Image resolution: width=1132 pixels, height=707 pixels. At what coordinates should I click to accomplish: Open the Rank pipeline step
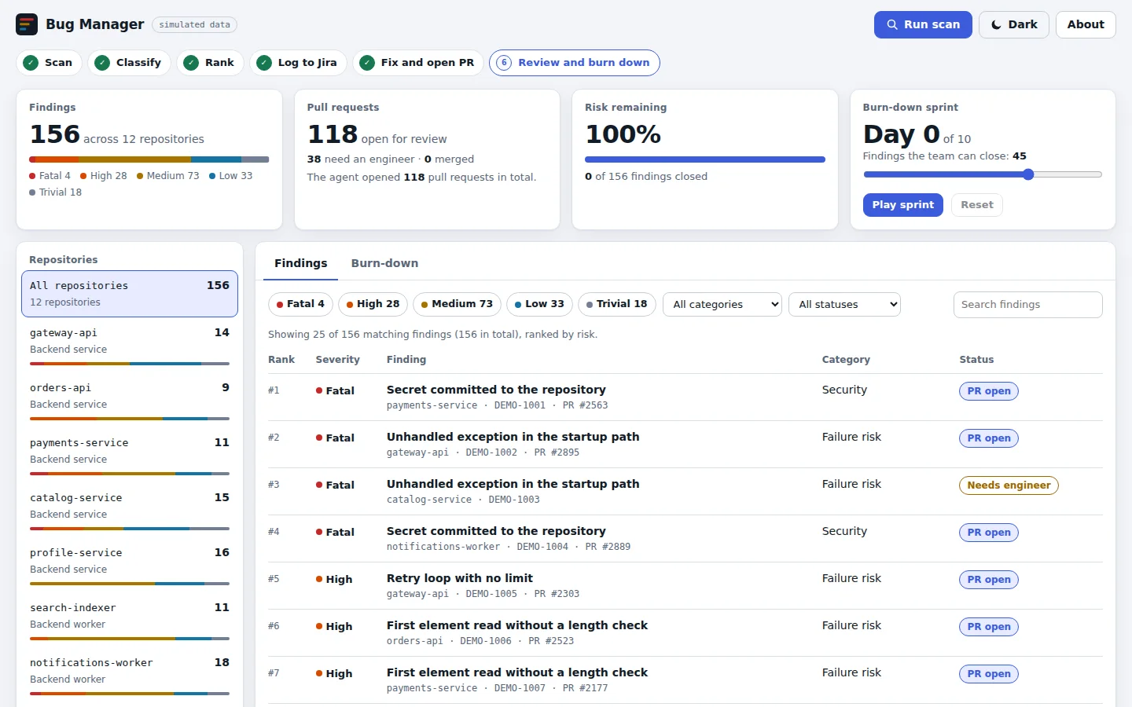point(210,63)
